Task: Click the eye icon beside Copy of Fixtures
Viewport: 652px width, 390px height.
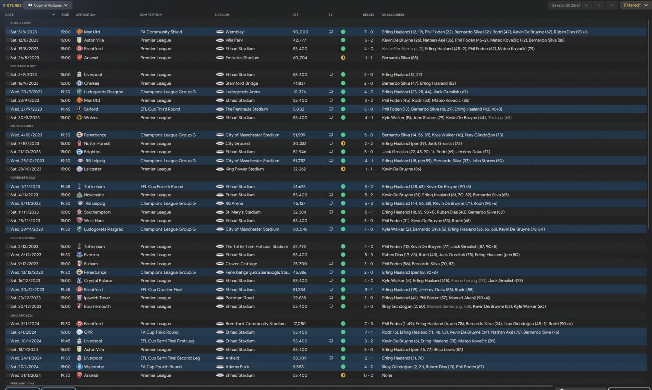Action: pyautogui.click(x=30, y=5)
